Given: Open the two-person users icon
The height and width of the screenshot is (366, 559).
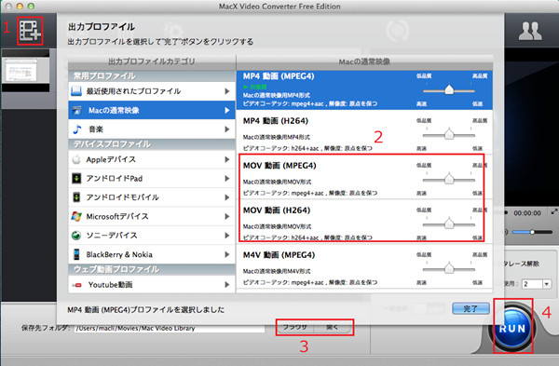Looking at the screenshot, I should point(530,32).
